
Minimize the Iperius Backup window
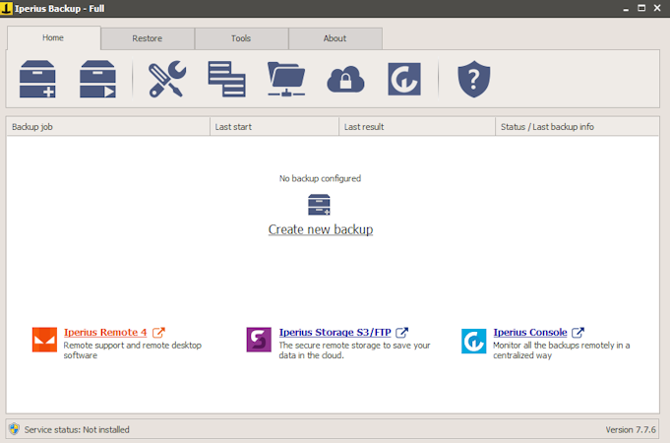point(626,9)
